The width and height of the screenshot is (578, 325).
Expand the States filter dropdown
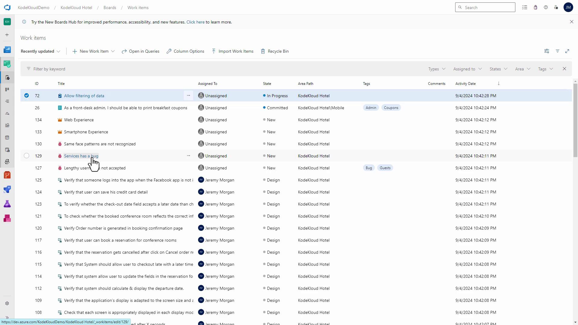click(498, 69)
